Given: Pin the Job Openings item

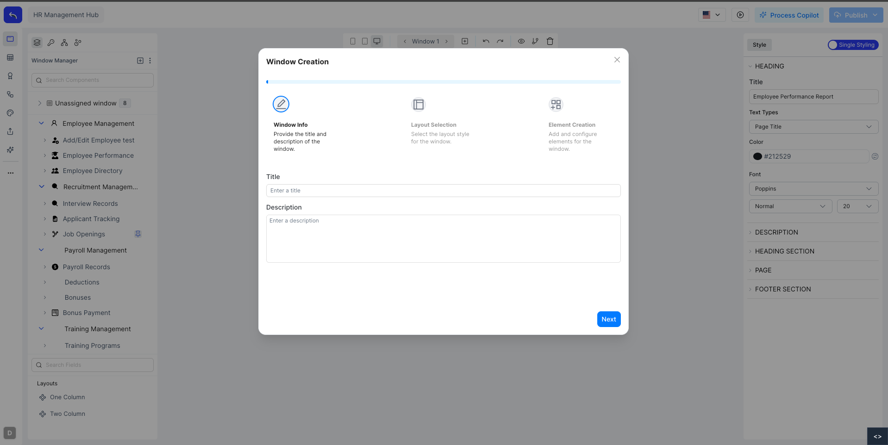Looking at the screenshot, I should 138,234.
